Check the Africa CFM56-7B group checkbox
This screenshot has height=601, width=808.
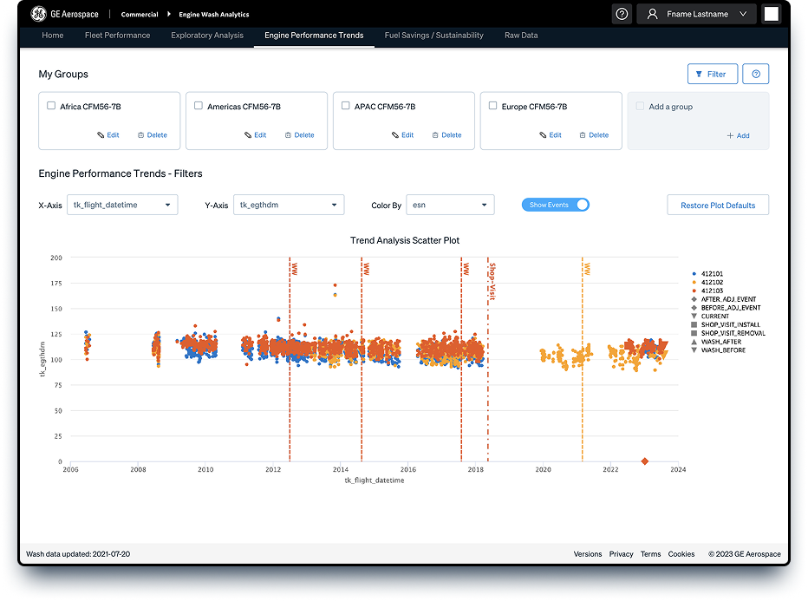point(51,106)
